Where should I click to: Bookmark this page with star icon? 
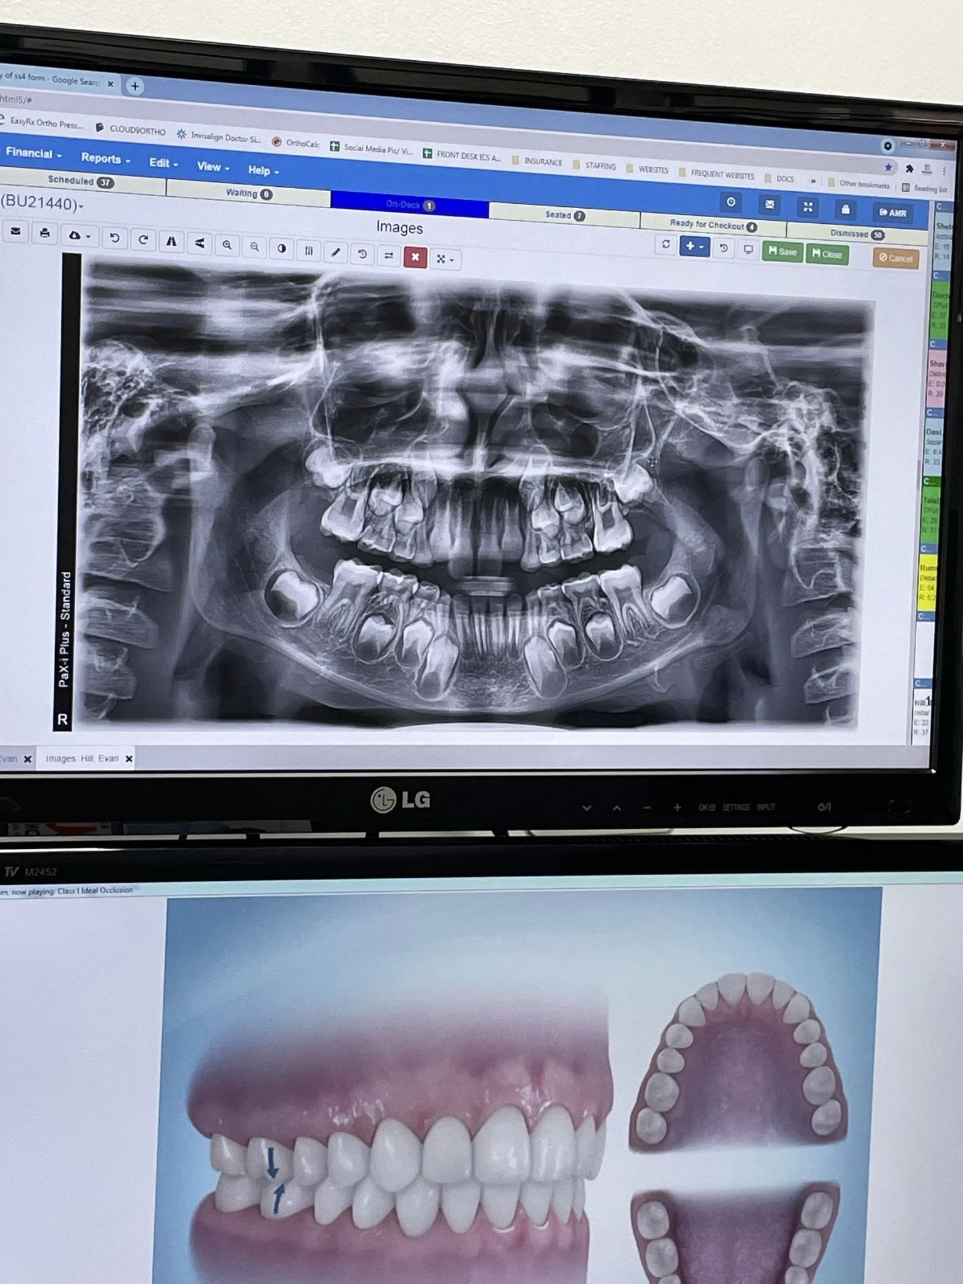coord(888,167)
